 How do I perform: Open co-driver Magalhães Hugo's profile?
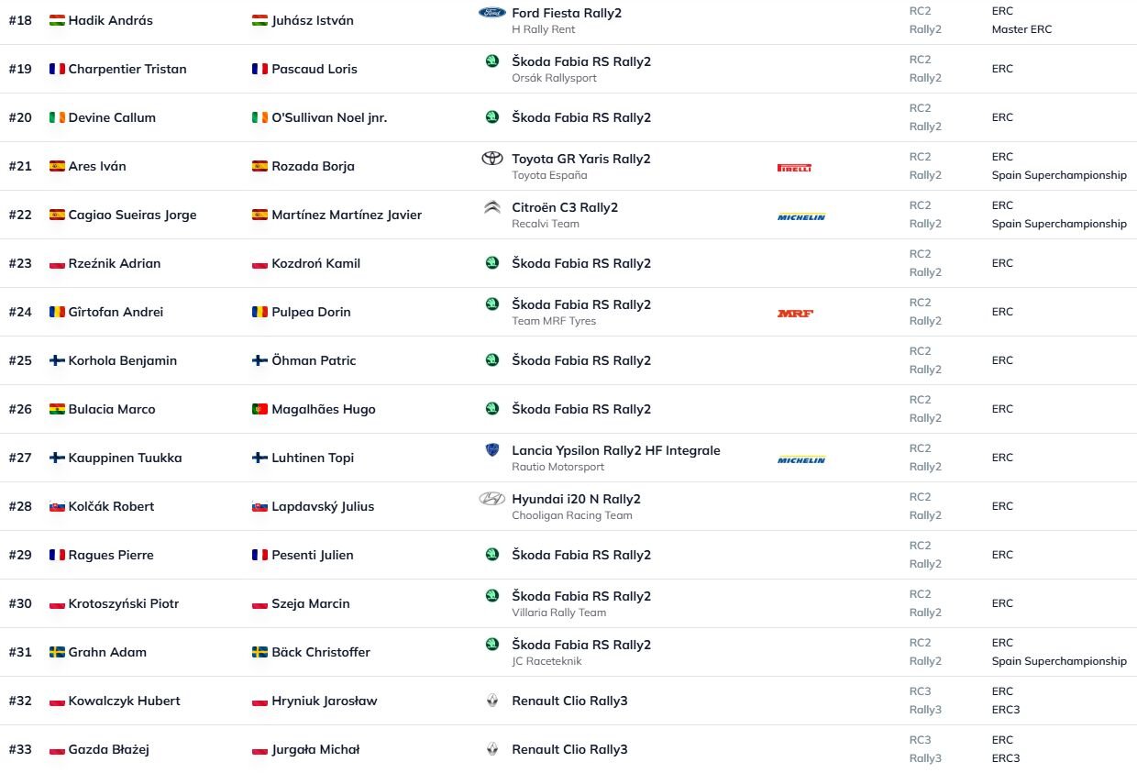(324, 409)
